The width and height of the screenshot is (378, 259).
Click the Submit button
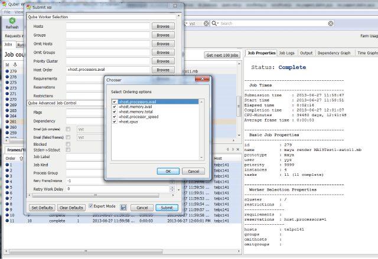[x=167, y=208]
